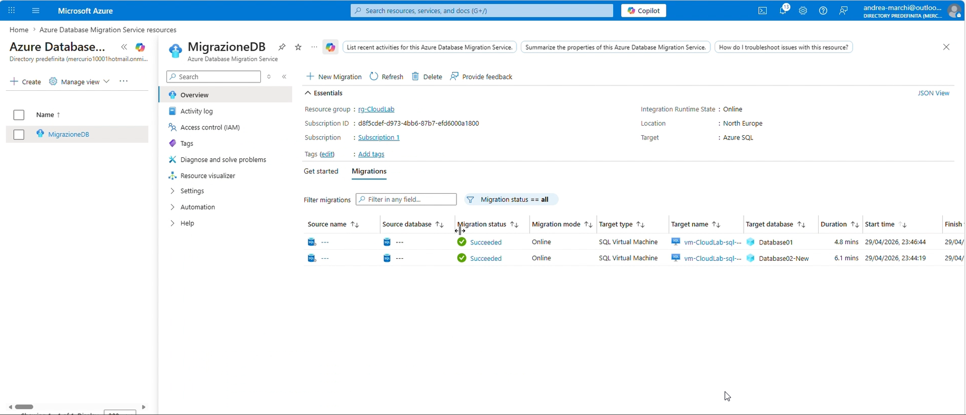The width and height of the screenshot is (966, 415).
Task: Open Cloud Shell from the top bar
Action: pyautogui.click(x=762, y=11)
